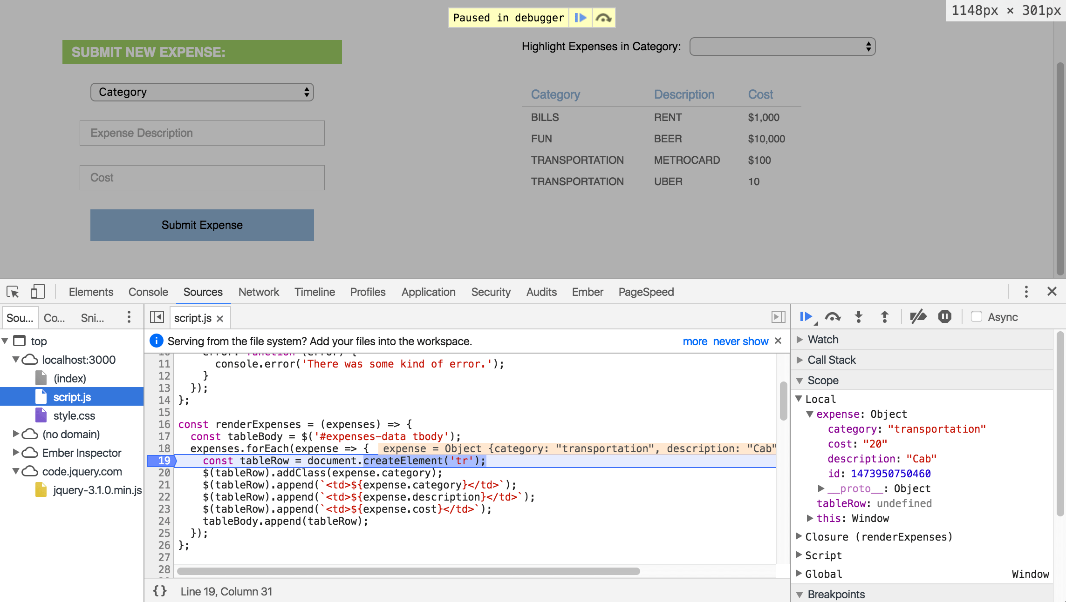Screen dimensions: 1066x602
Task: Toggle the deactivate breakpoints icon
Action: pyautogui.click(x=918, y=316)
